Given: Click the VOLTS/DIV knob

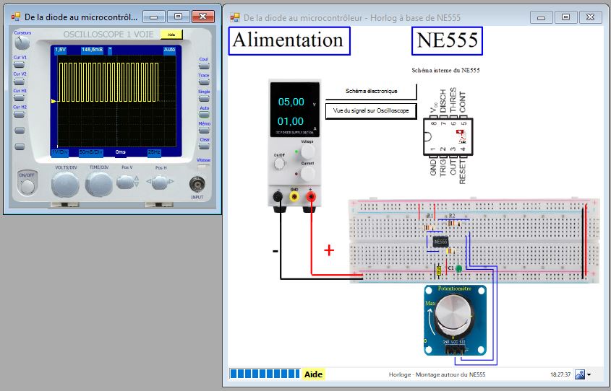Looking at the screenshot, I should [x=65, y=184].
